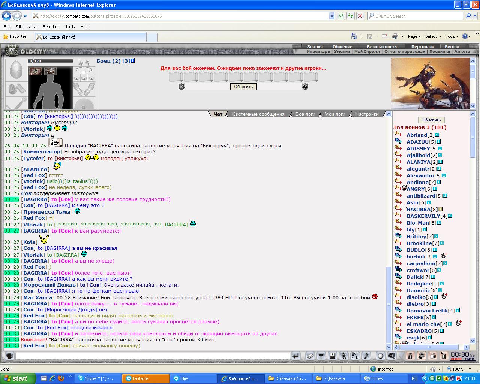This screenshot has height=384, width=480.
Task: Open the Favorites menu
Action: 51,27
